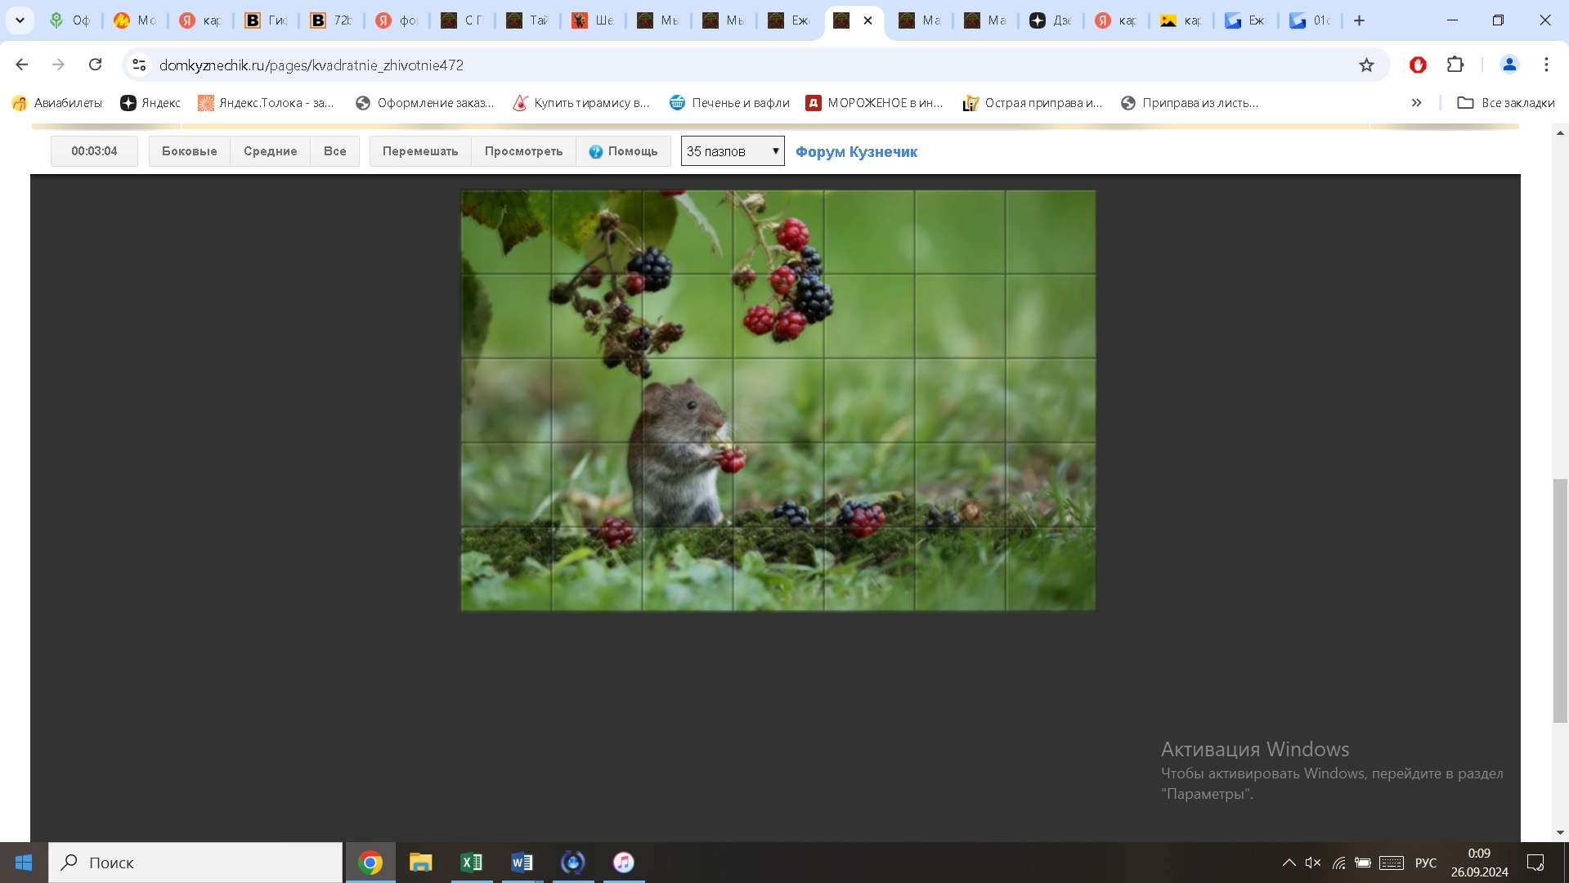Open site information icon in address bar

(x=139, y=65)
